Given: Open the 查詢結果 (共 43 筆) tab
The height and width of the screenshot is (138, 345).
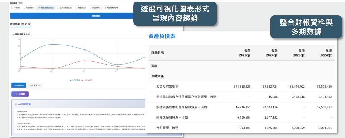Looking at the screenshot, I should (20, 24).
